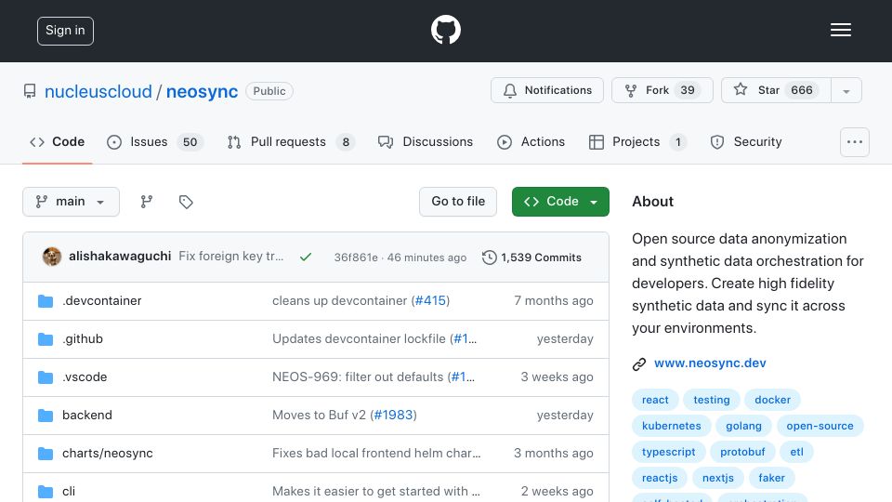The width and height of the screenshot is (892, 502).
Task: Select the golang topic tag
Action: (743, 426)
